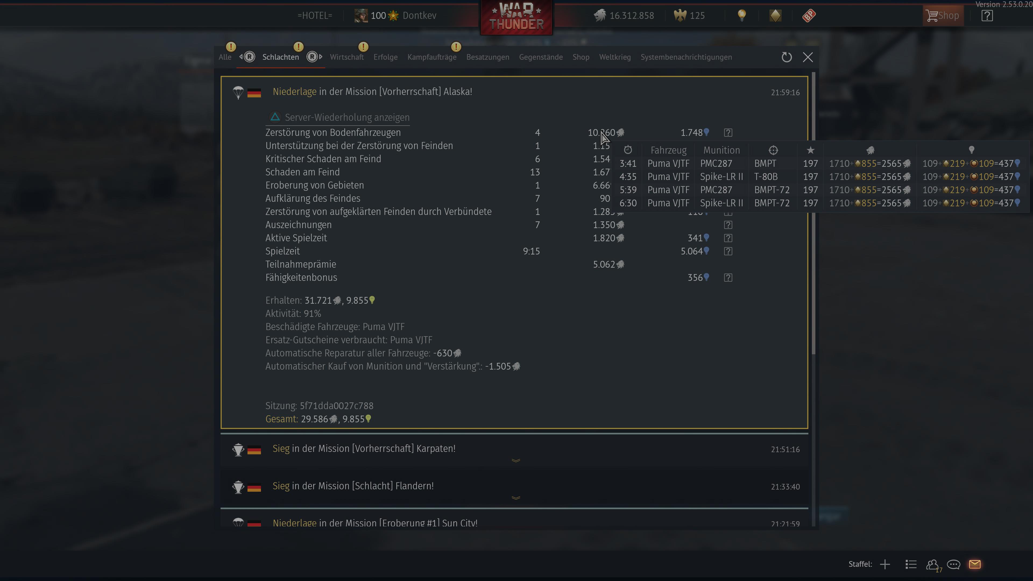
Task: Click info icon for Fähigkeitenbonus row
Action: click(x=728, y=278)
